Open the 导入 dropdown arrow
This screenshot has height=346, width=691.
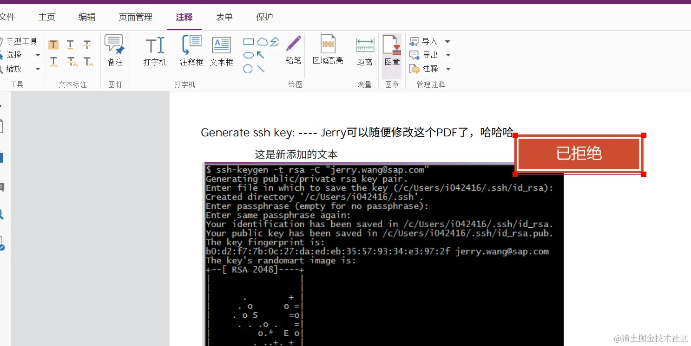pos(448,42)
